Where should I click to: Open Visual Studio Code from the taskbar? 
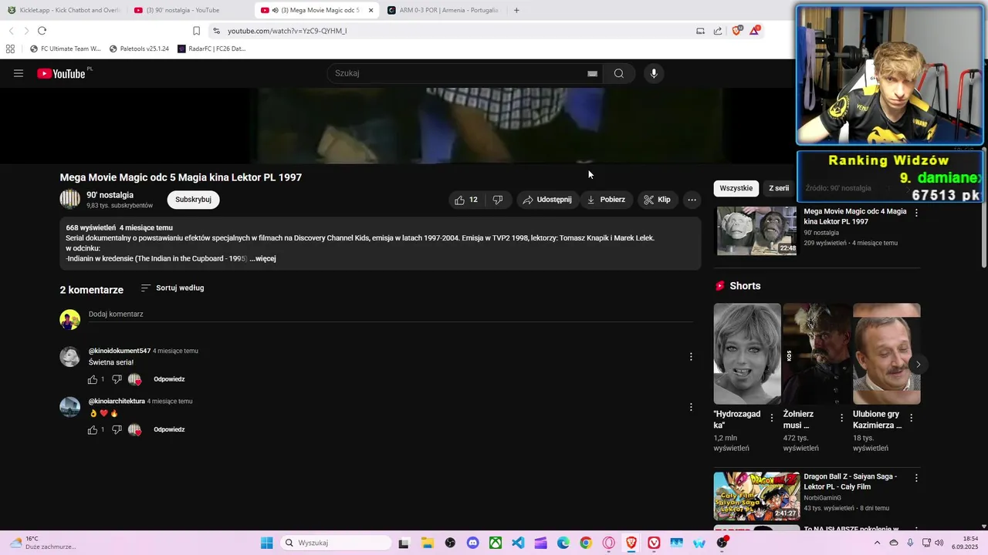(518, 543)
